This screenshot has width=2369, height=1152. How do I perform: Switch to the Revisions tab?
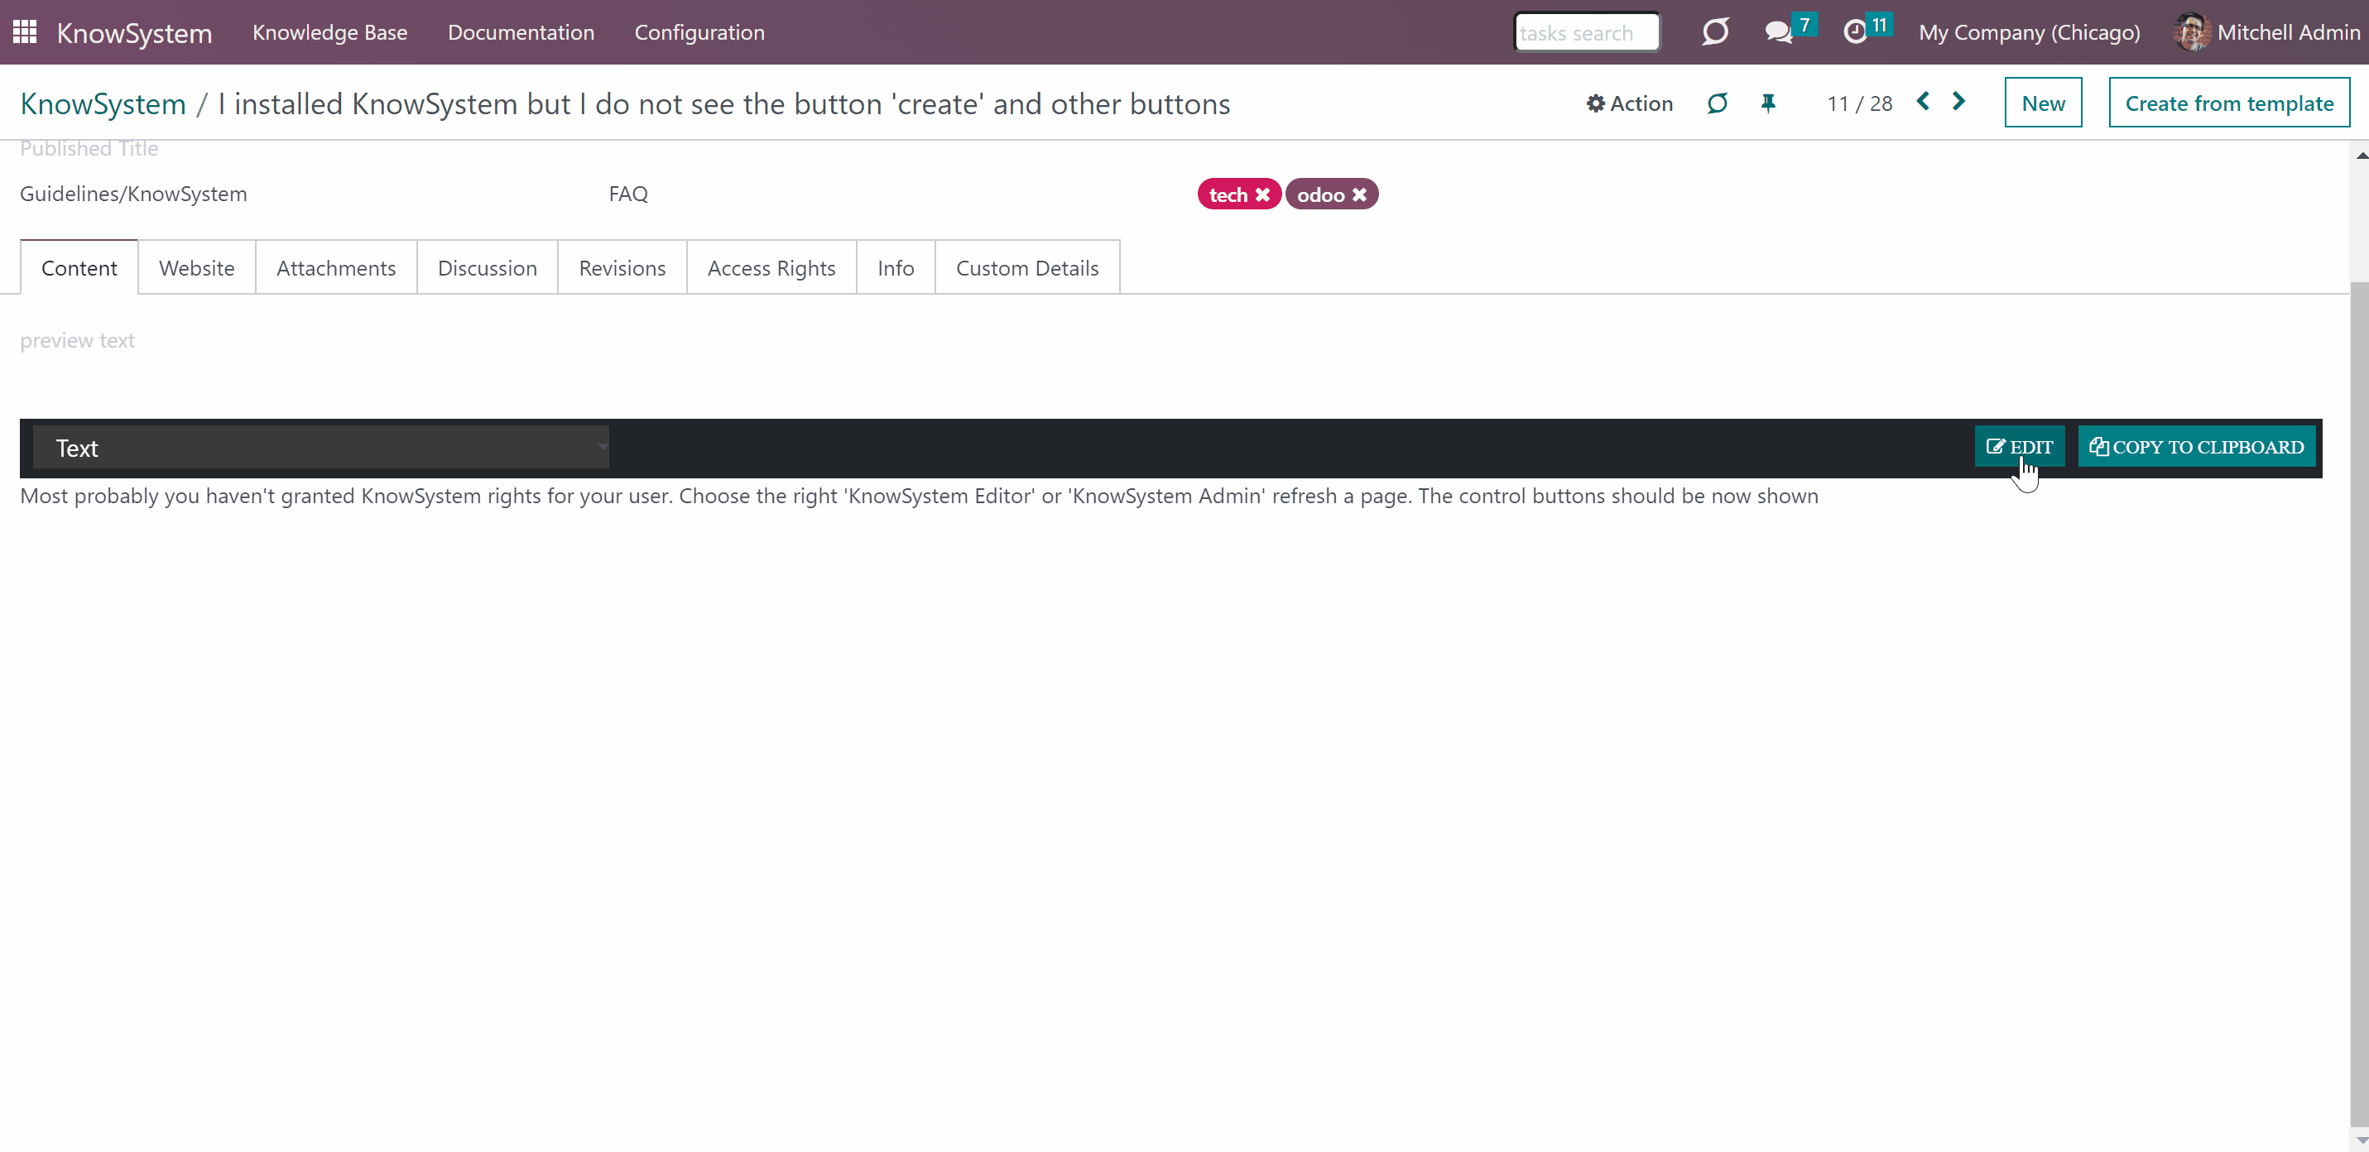(622, 267)
